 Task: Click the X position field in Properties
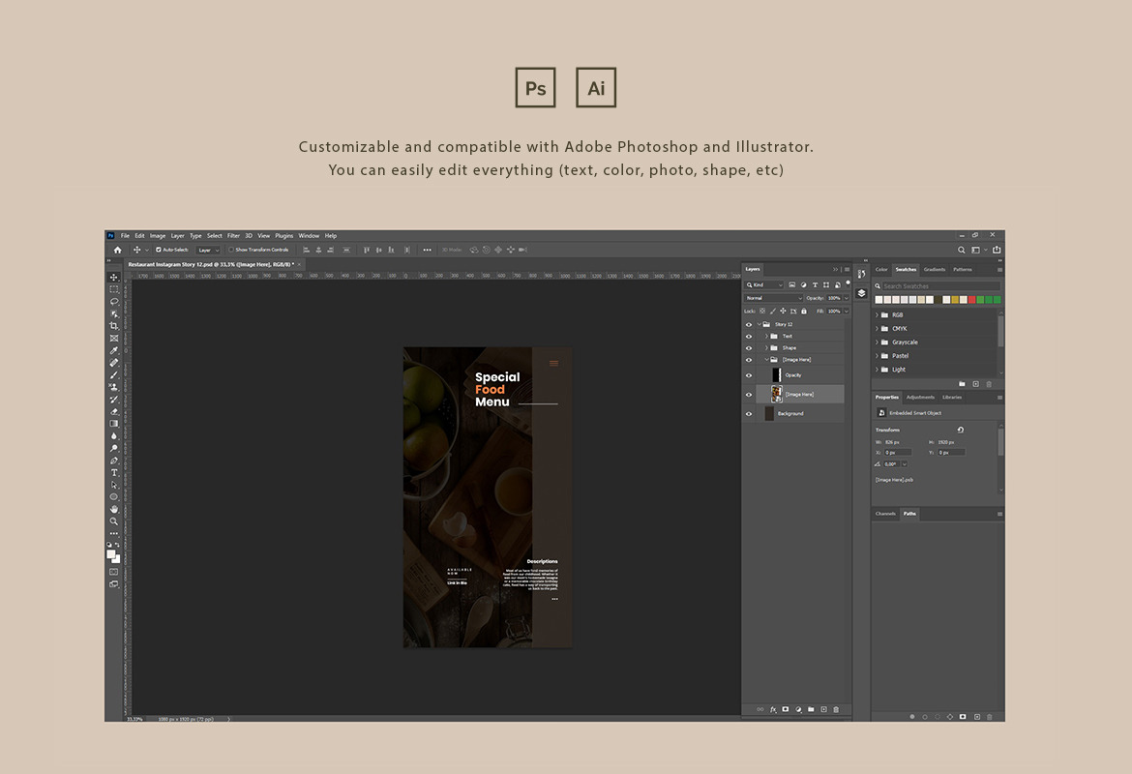898,453
